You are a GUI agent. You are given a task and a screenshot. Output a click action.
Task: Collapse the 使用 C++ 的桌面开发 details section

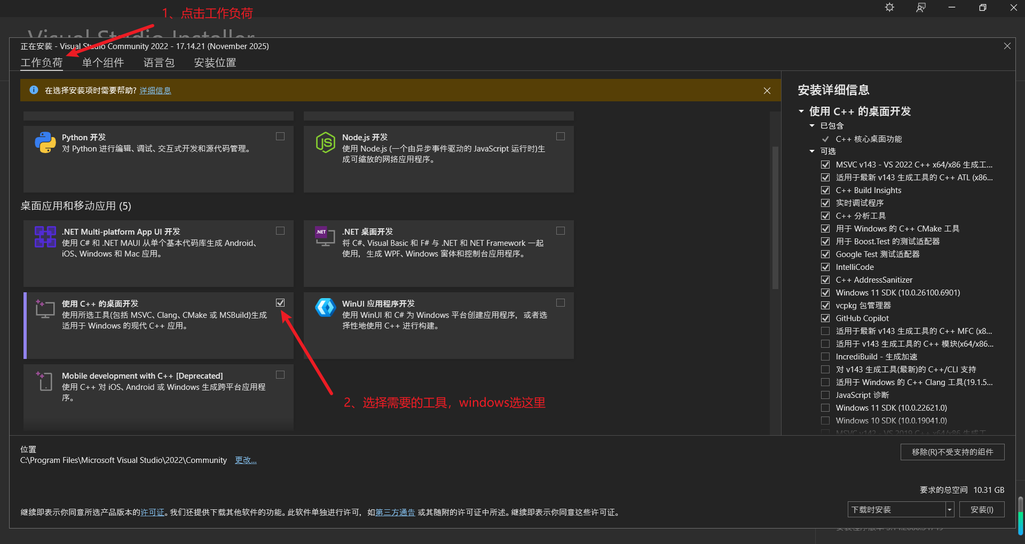tap(801, 111)
